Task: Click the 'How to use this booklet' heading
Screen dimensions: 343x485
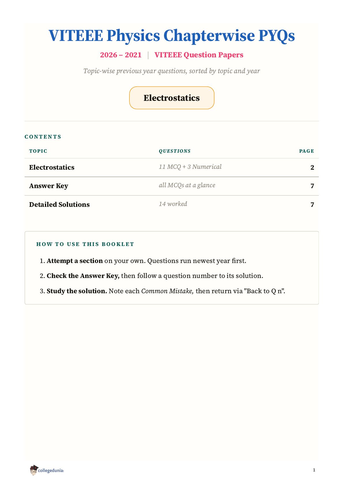Action: coord(85,244)
